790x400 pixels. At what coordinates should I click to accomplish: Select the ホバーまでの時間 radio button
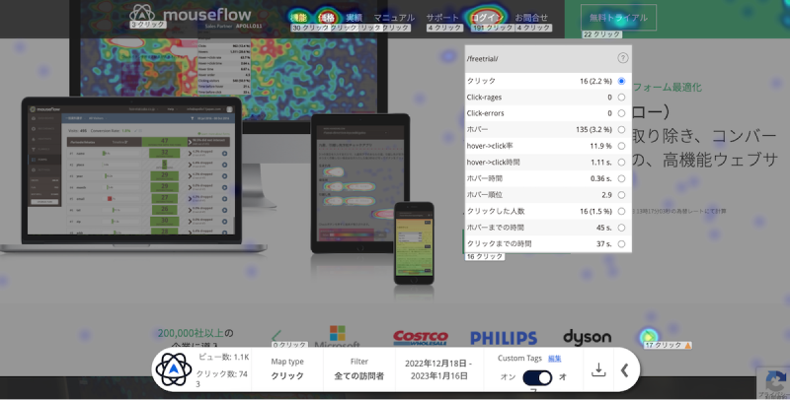pos(621,228)
